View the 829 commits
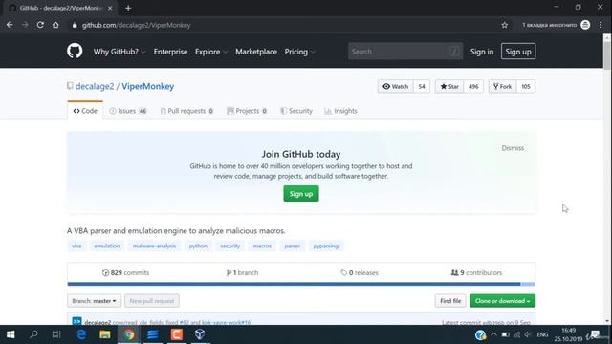This screenshot has height=344, width=612. 125,272
